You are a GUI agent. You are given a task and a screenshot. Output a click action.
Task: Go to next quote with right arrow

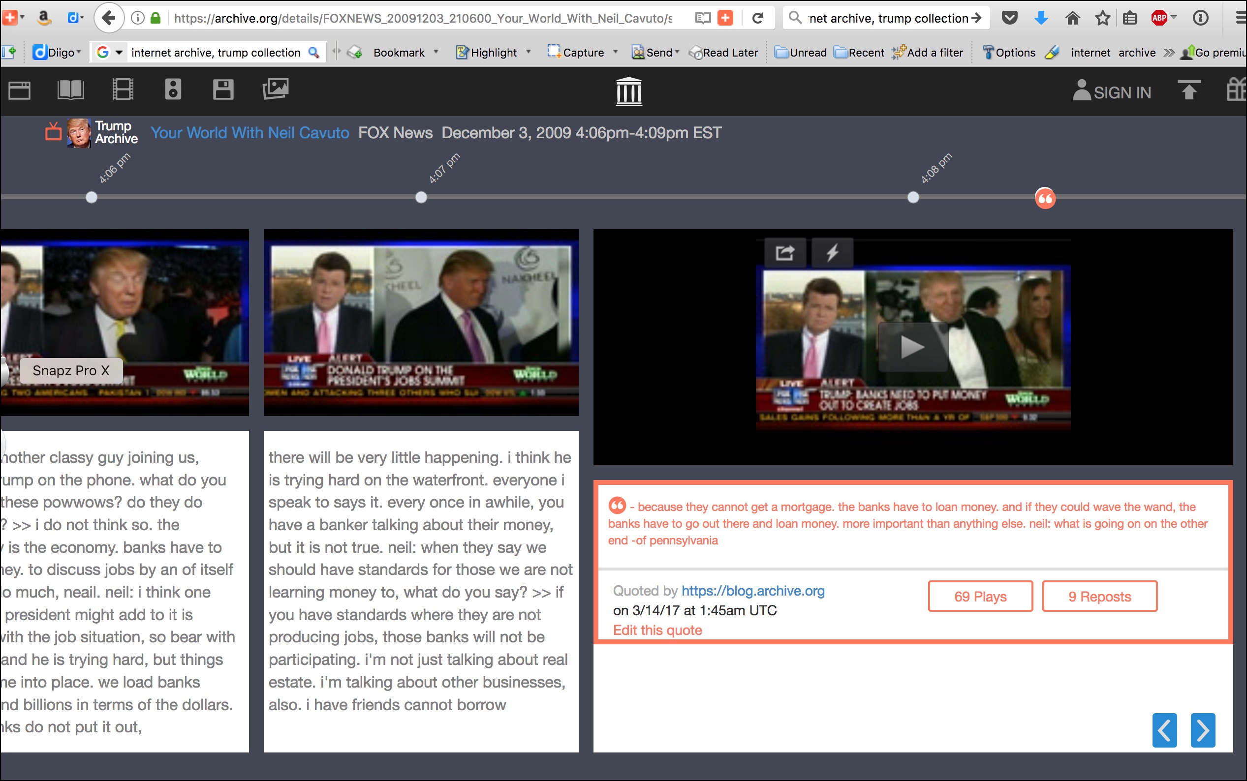[1203, 730]
